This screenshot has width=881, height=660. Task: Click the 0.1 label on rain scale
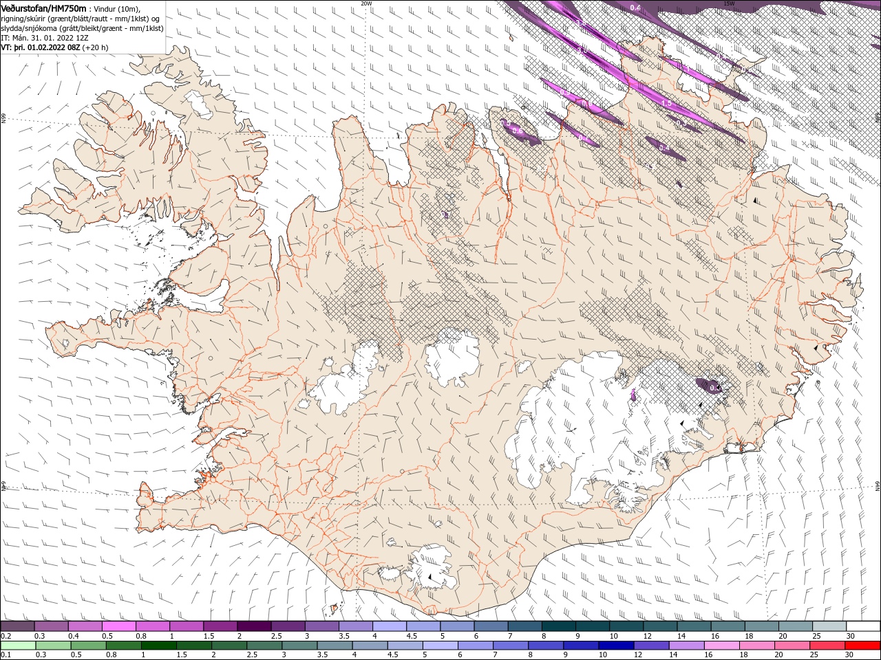tap(6, 655)
